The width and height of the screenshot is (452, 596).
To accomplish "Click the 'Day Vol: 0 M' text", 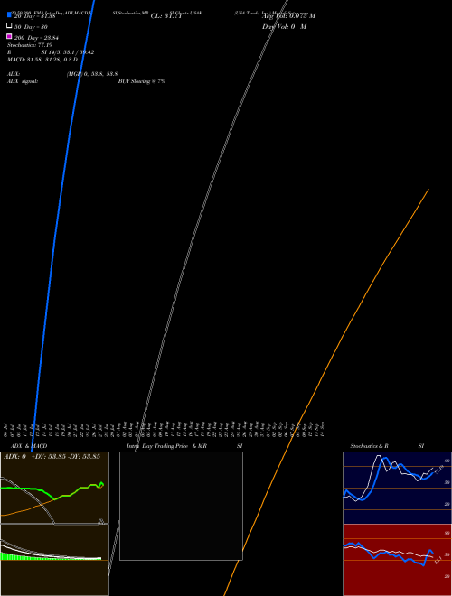I will point(284,26).
